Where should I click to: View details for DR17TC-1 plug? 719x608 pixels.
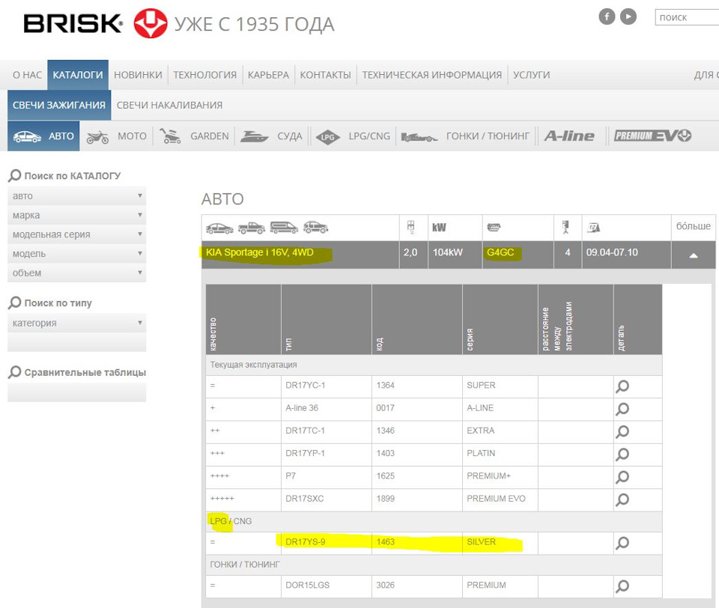[622, 431]
